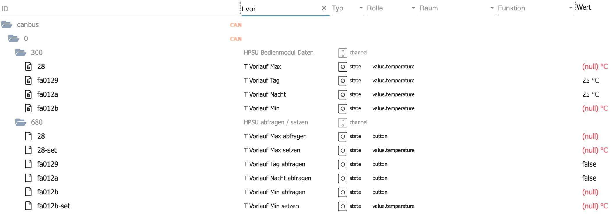Open the Typ filter dropdown
This screenshot has height=218, width=616.
point(348,8)
